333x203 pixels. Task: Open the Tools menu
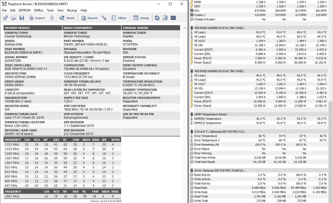point(50,10)
